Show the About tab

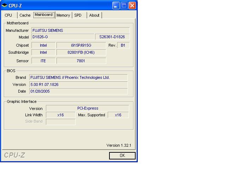click(94, 15)
